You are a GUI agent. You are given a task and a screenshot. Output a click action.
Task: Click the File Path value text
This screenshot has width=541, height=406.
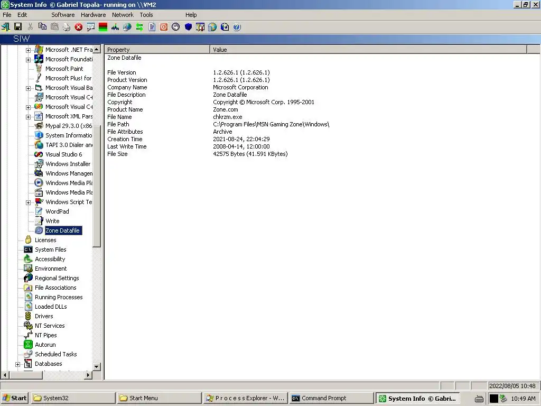[271, 124]
